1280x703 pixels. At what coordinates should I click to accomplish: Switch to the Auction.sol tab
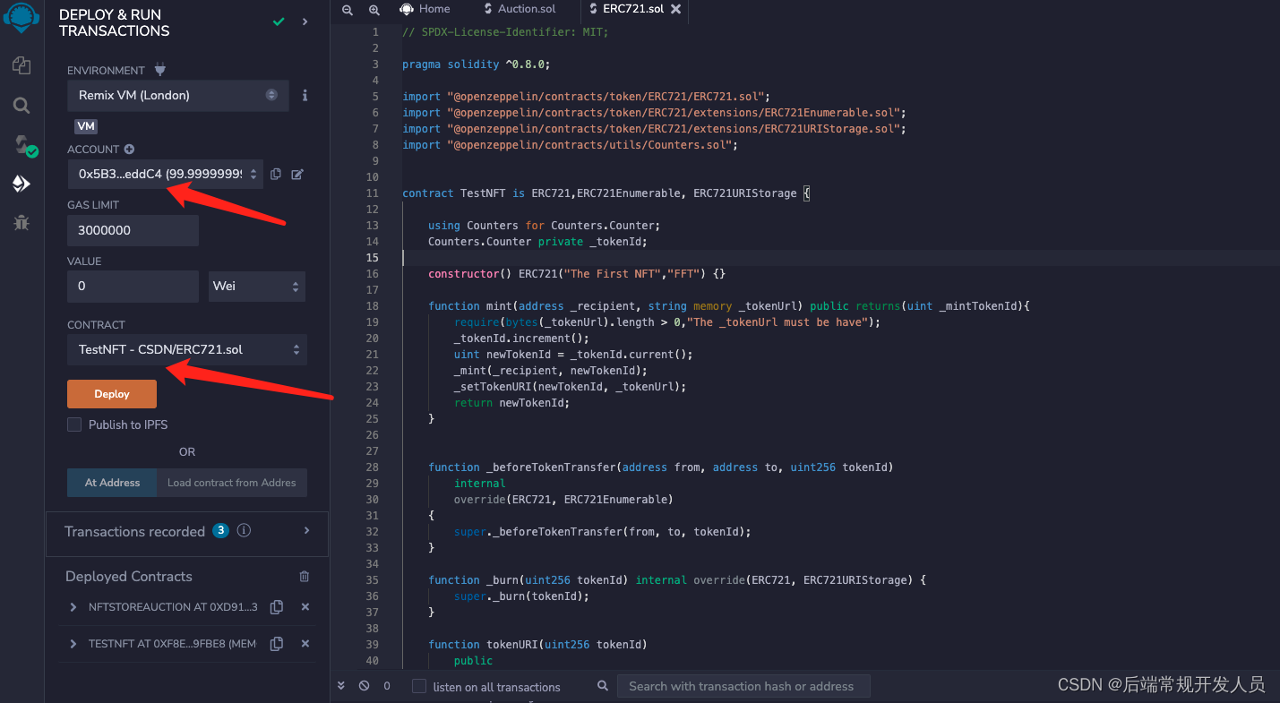pos(520,9)
